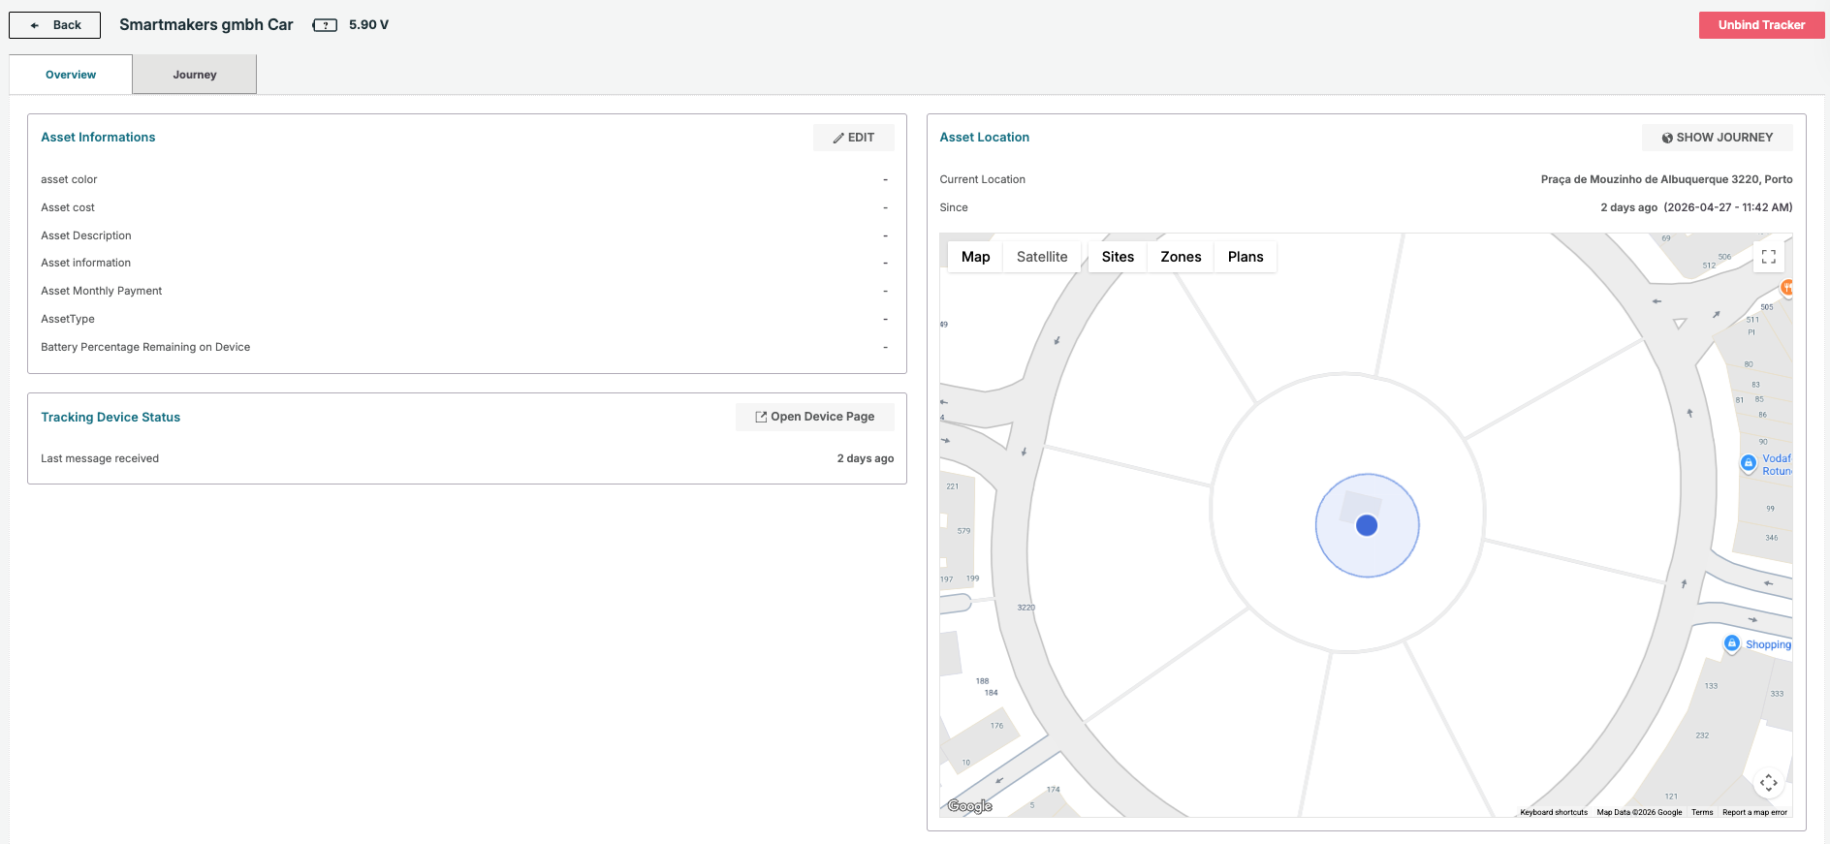Screen dimensions: 1830x844
Task: Toggle Zones overlay on the map
Action: coord(1181,257)
